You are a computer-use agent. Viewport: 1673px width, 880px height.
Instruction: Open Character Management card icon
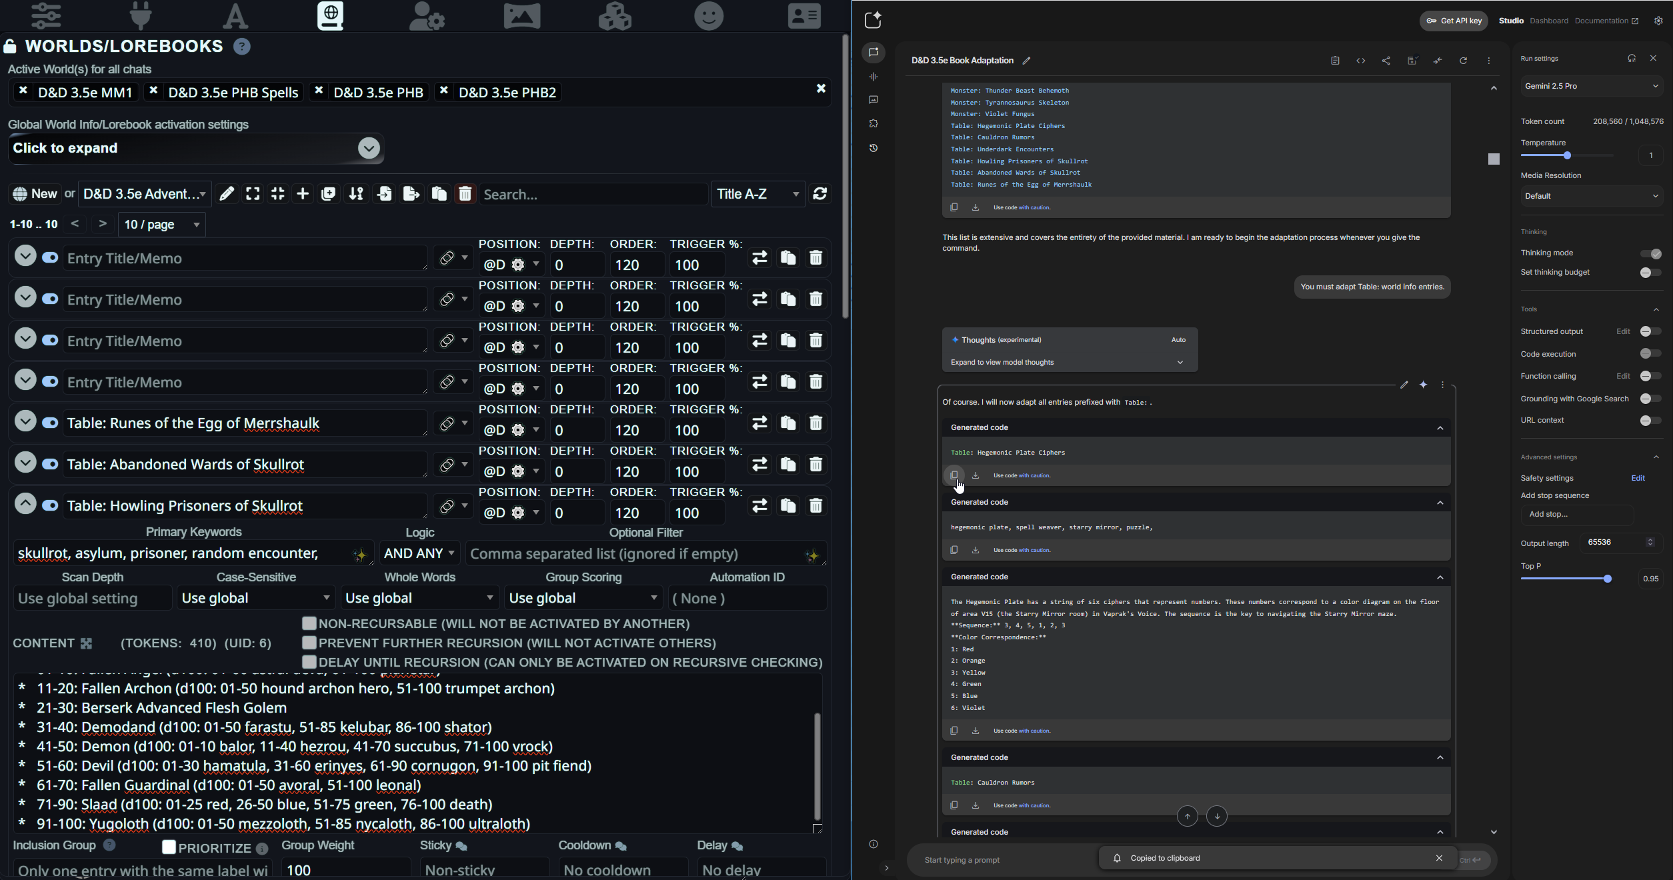point(804,15)
